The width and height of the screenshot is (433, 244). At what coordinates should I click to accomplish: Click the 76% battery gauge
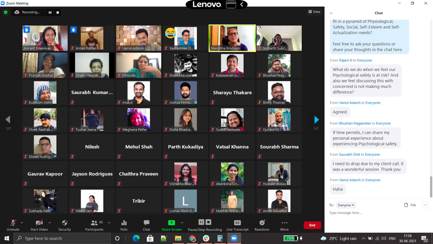(290, 238)
